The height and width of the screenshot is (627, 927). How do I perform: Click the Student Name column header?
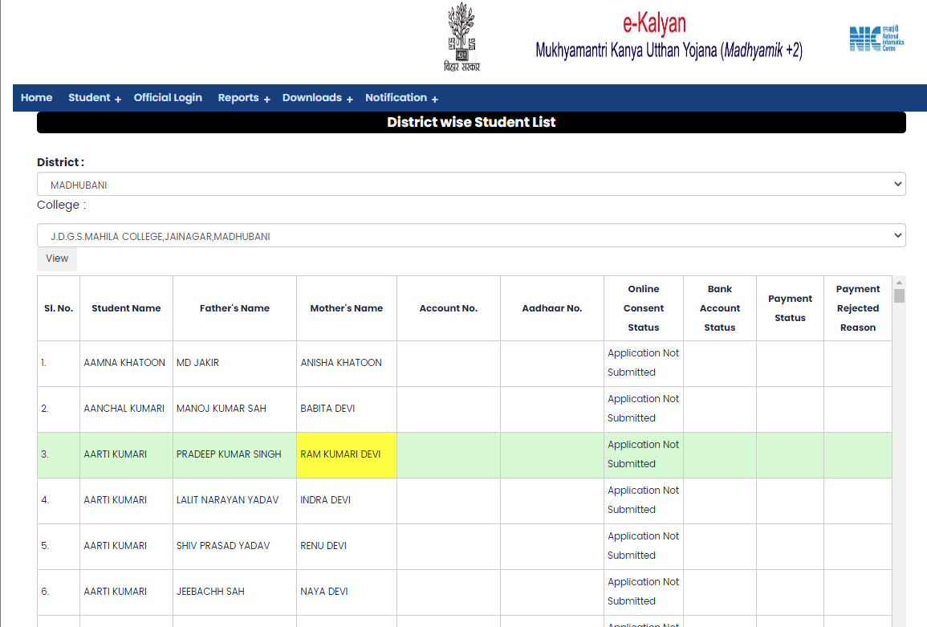point(126,308)
